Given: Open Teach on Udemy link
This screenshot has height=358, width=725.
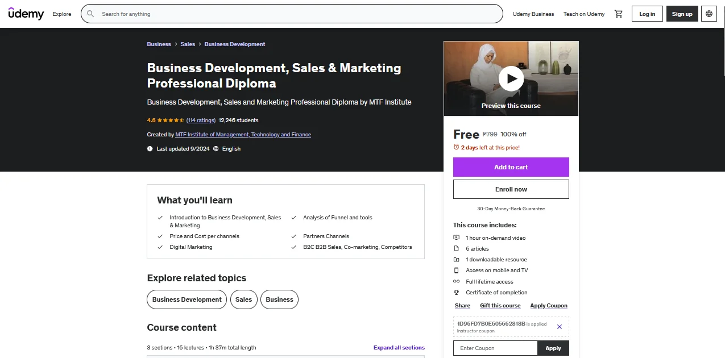Looking at the screenshot, I should pos(584,14).
